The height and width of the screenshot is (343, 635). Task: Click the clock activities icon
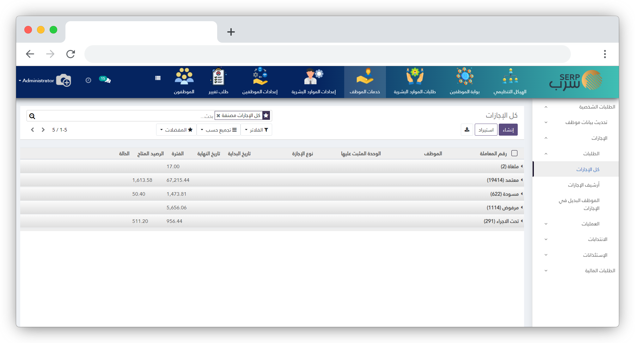point(88,80)
